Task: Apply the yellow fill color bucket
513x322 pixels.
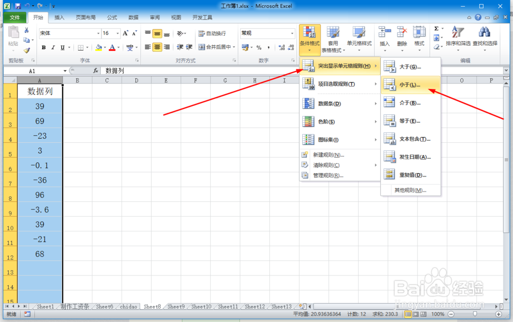Action: 98,47
